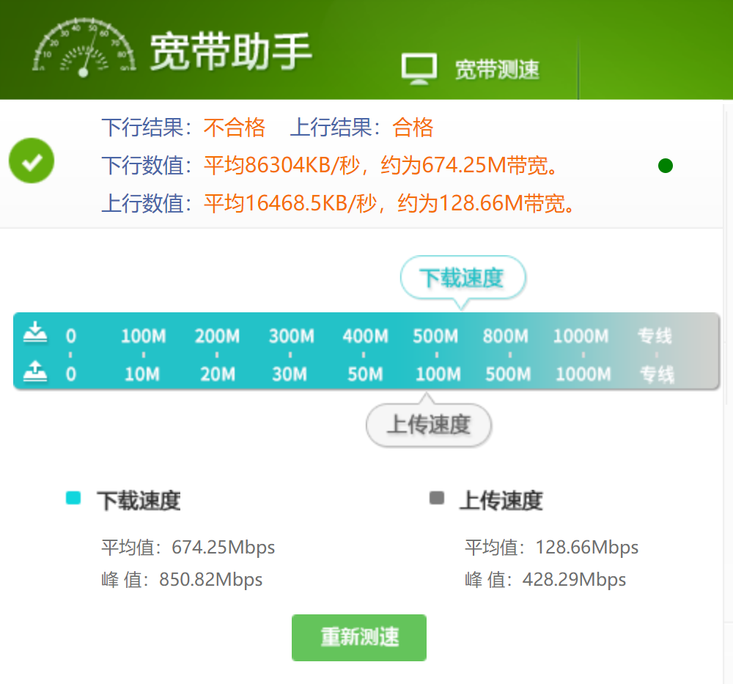Click the 200M download scale label
Image resolution: width=733 pixels, height=684 pixels.
click(x=218, y=337)
